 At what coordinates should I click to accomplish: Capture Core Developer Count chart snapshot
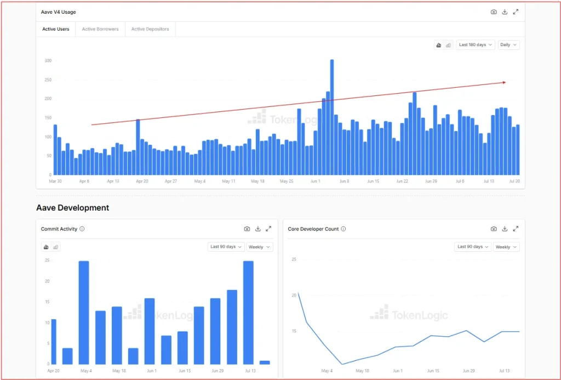[494, 229]
